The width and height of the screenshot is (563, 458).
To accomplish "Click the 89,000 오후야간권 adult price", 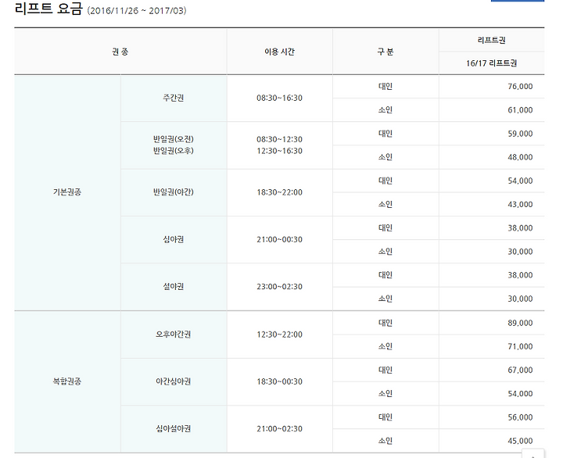I will point(520,323).
